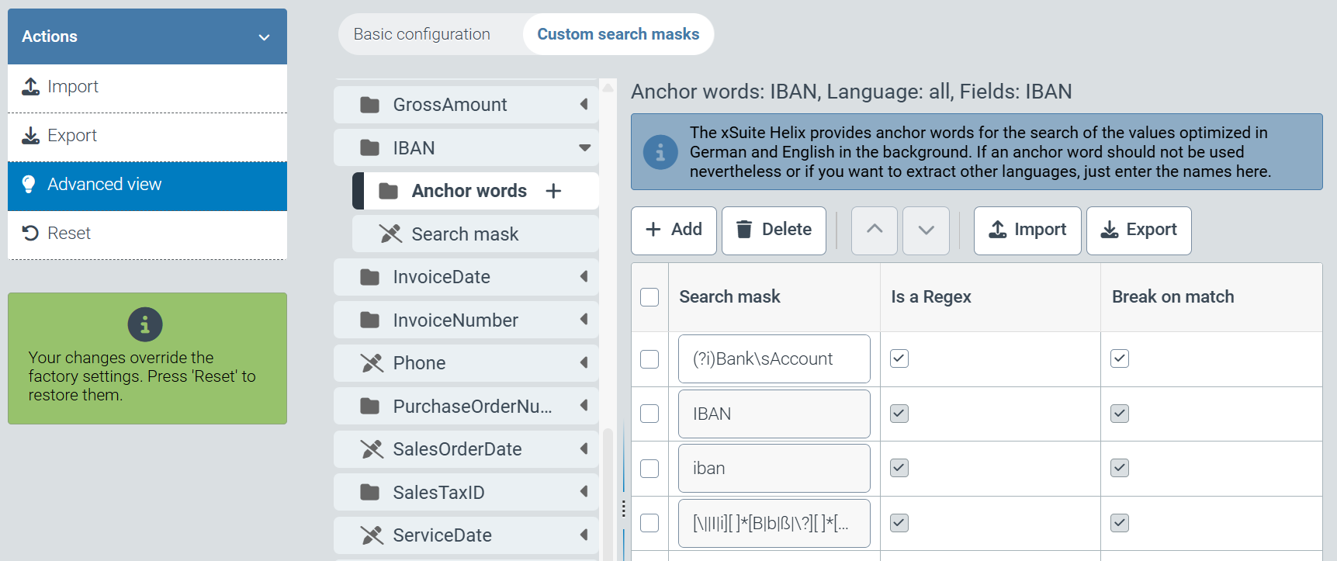Click the GrossAmount folder icon
Viewport: 1337px width, 561px height.
tap(370, 105)
